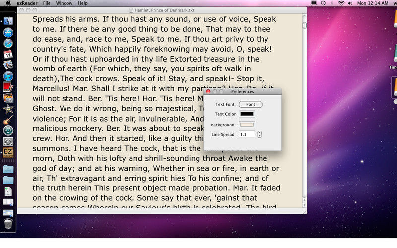Image resolution: width=397 pixels, height=248 pixels.
Task: Open the Applications folder stack in dock
Action: [8, 169]
